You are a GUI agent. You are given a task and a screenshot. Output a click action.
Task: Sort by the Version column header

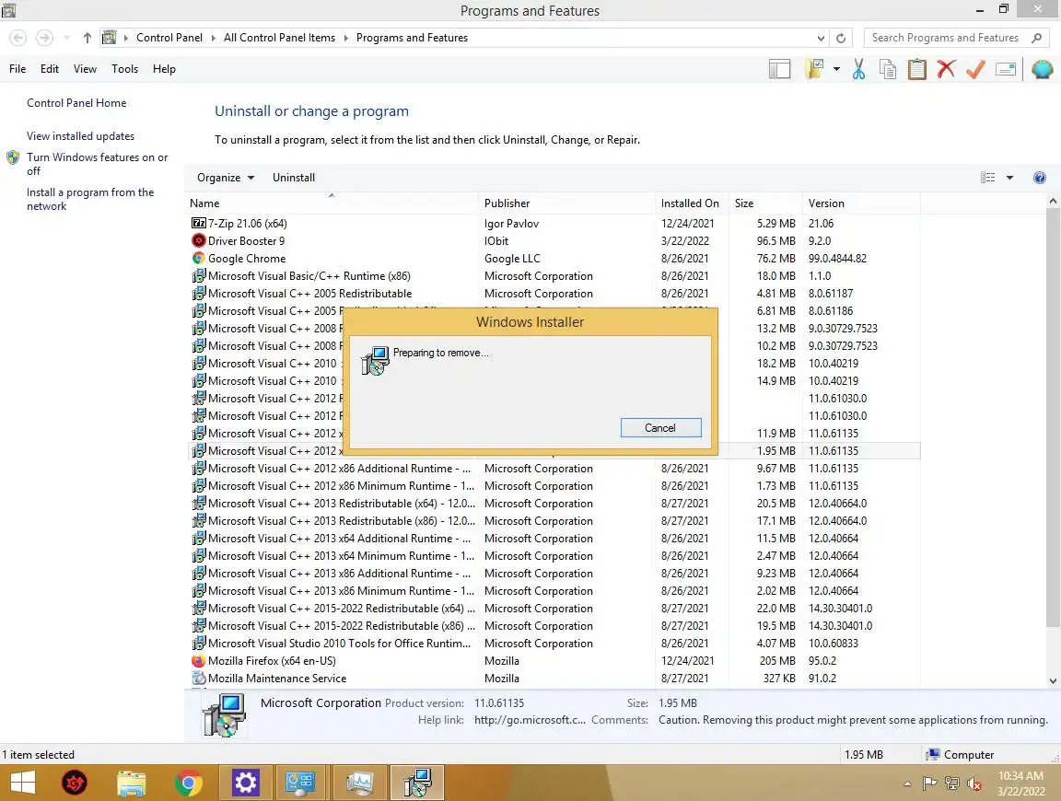861,203
